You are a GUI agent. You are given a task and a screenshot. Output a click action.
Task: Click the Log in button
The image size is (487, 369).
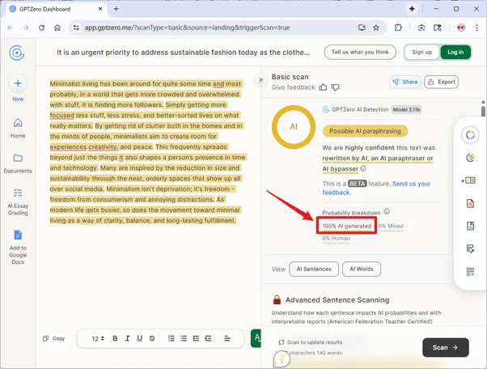[455, 52]
